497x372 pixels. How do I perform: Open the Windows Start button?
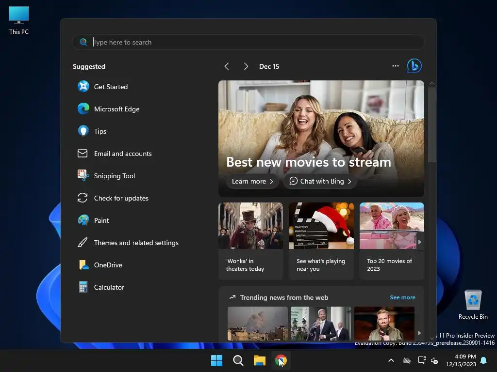click(217, 360)
